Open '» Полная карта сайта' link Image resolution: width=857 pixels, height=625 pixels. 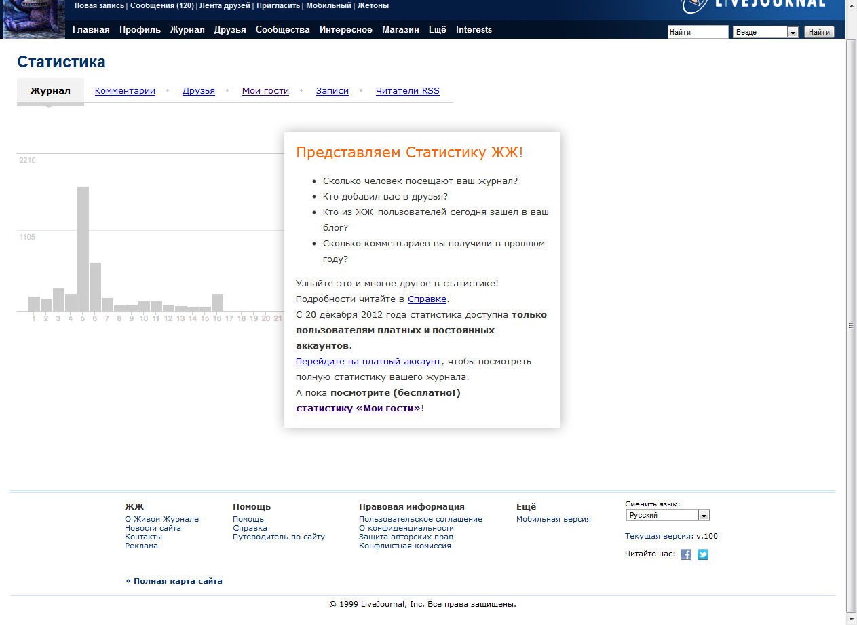pos(174,581)
